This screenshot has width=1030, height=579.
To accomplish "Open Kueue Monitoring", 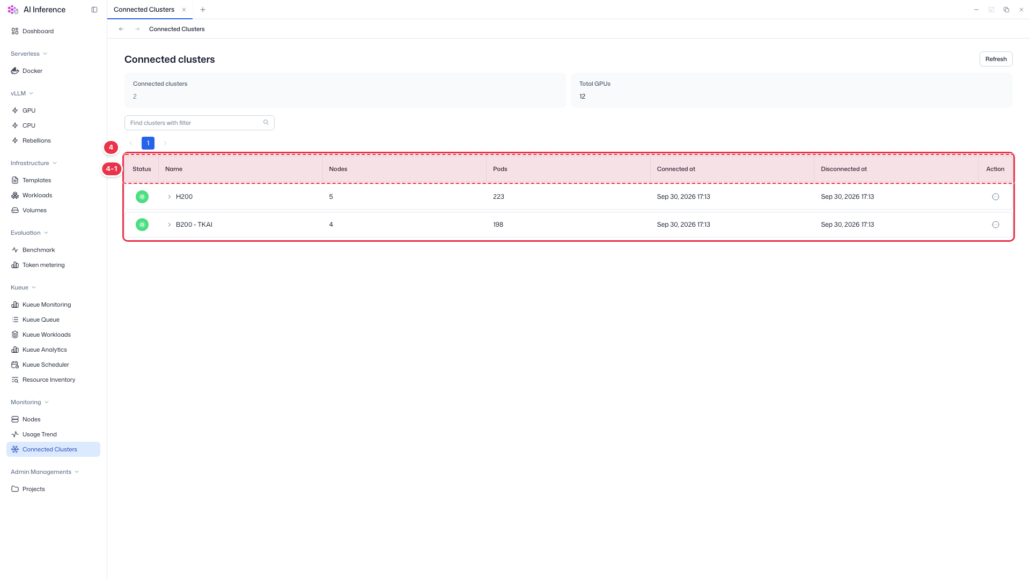I will (53, 305).
